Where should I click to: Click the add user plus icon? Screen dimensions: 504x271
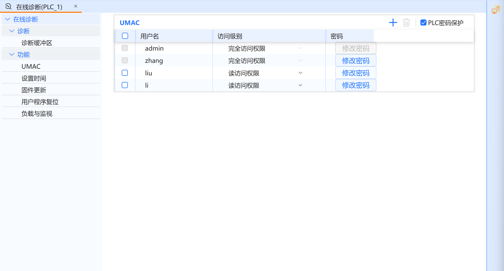393,23
